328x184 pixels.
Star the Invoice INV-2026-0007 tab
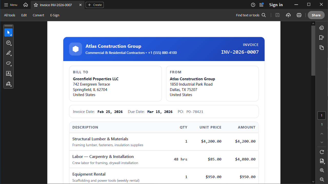coord(36,5)
